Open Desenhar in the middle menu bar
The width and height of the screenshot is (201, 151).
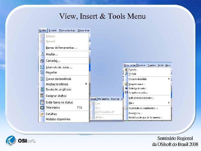pyautogui.click(x=115, y=99)
